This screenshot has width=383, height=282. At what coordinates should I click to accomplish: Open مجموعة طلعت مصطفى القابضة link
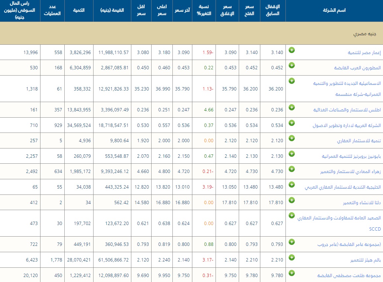tap(349, 275)
